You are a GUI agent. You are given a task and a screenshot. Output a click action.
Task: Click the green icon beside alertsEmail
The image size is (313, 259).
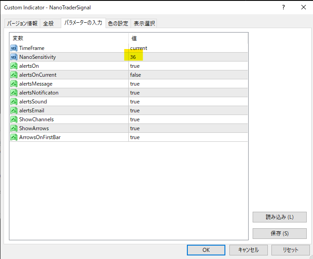pos(14,111)
